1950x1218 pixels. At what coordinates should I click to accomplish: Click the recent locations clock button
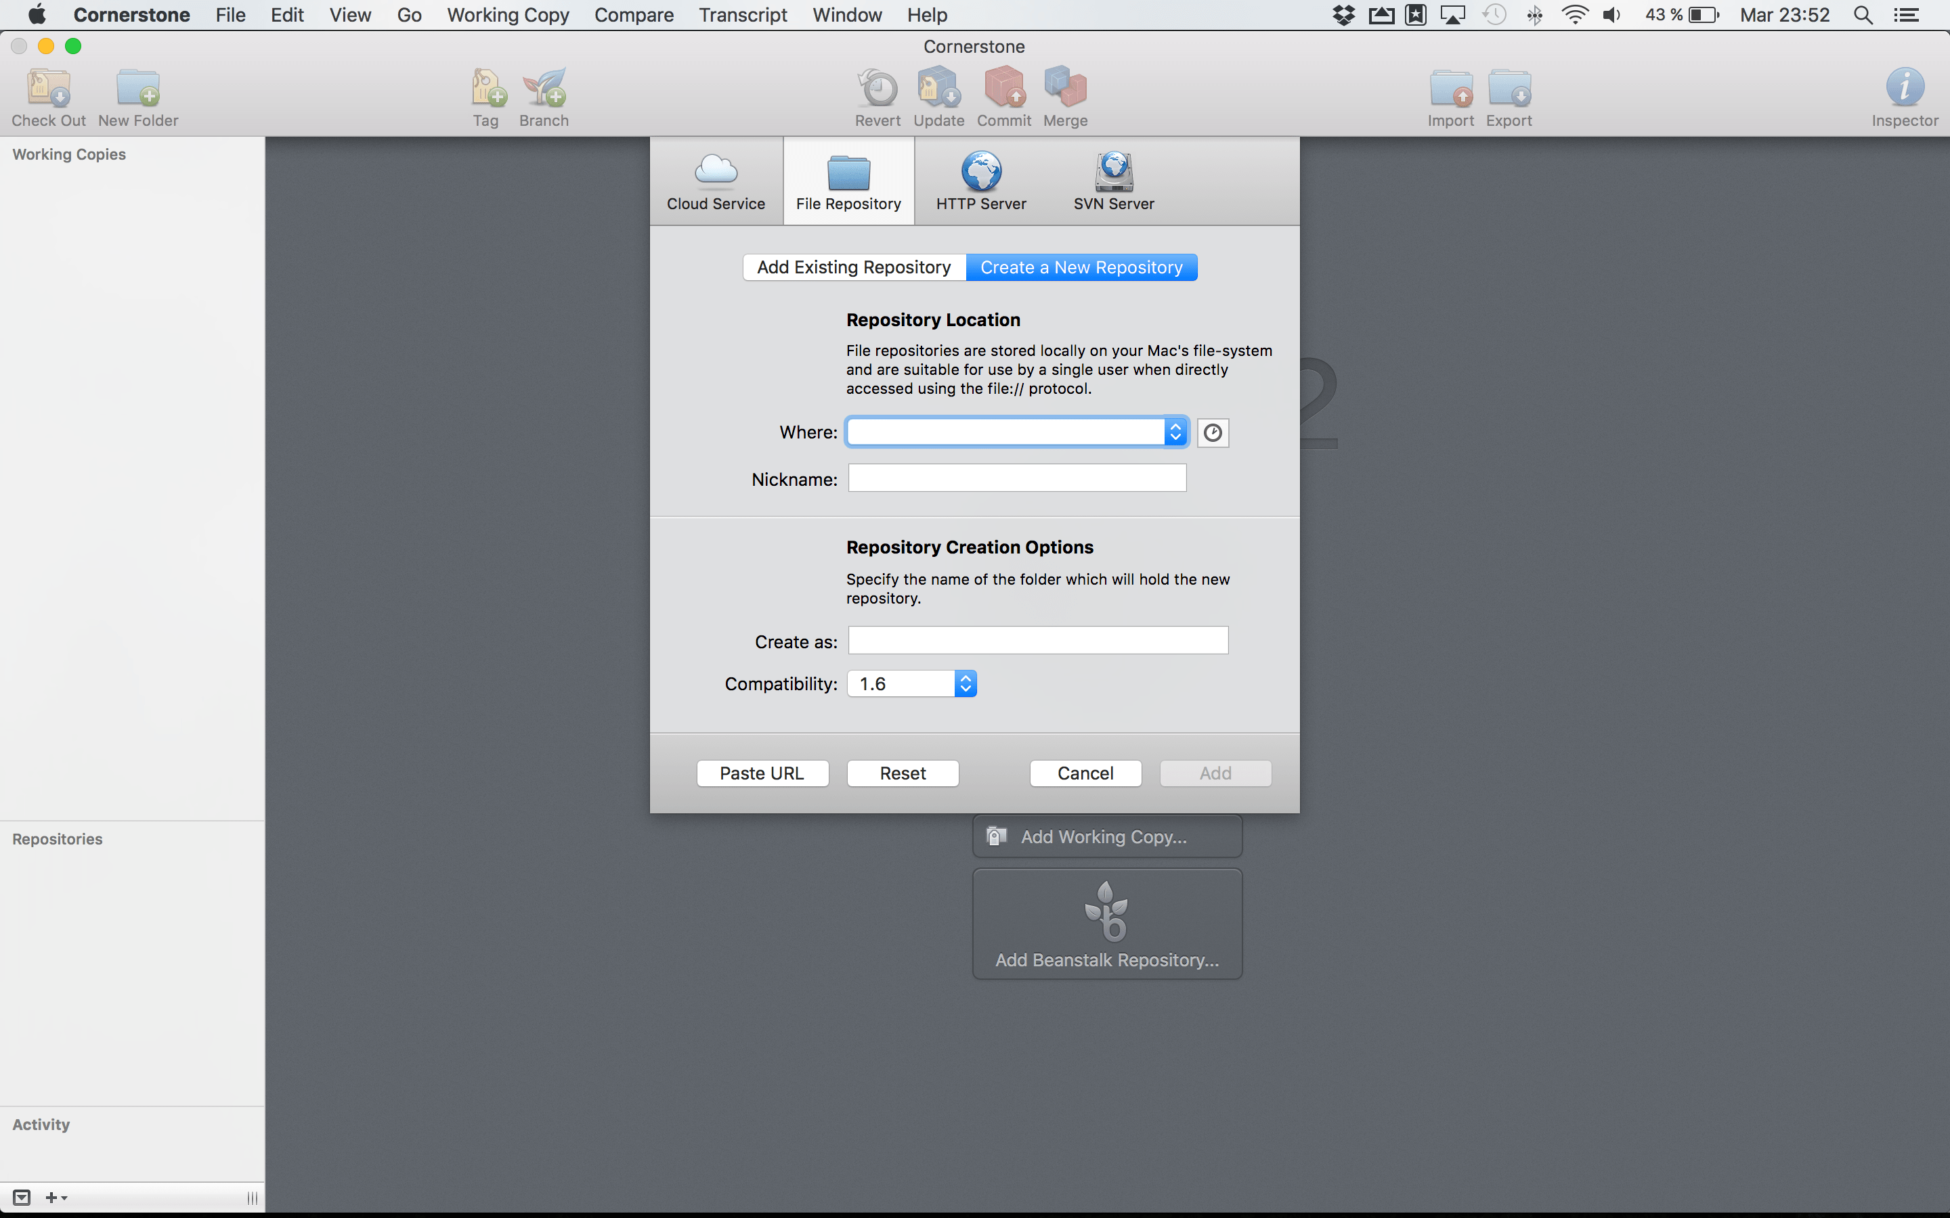[x=1213, y=432]
